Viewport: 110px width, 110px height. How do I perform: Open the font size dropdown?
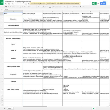[39, 7]
